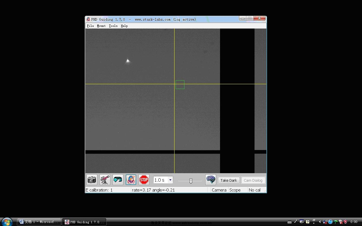The height and width of the screenshot is (226, 362).
Task: Click the wireless no-connection tray icon
Action: tap(341, 222)
